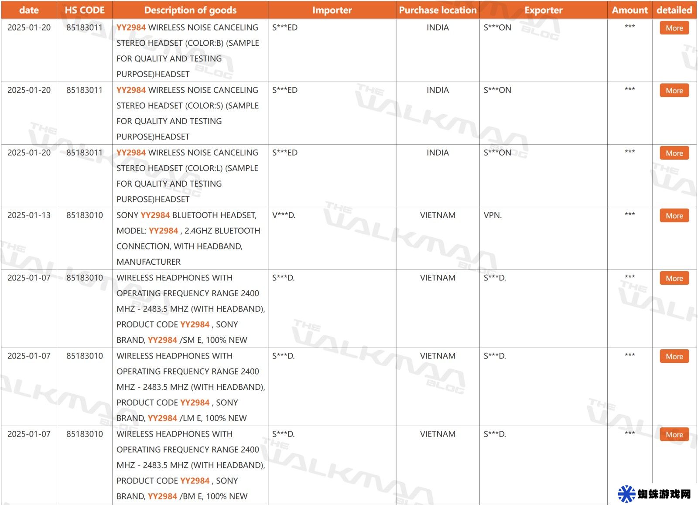Viewport: 698px width, 505px height.
Task: Click the Exporter column header
Action: coord(543,10)
